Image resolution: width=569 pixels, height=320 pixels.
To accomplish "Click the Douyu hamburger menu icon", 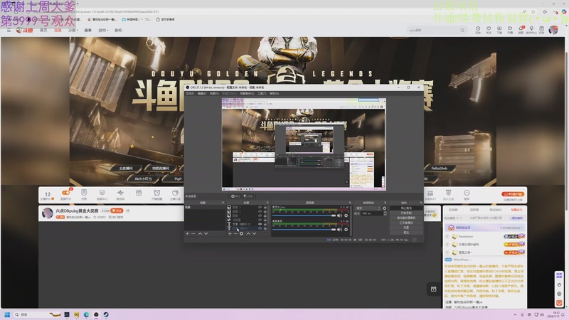I will point(9,30).
